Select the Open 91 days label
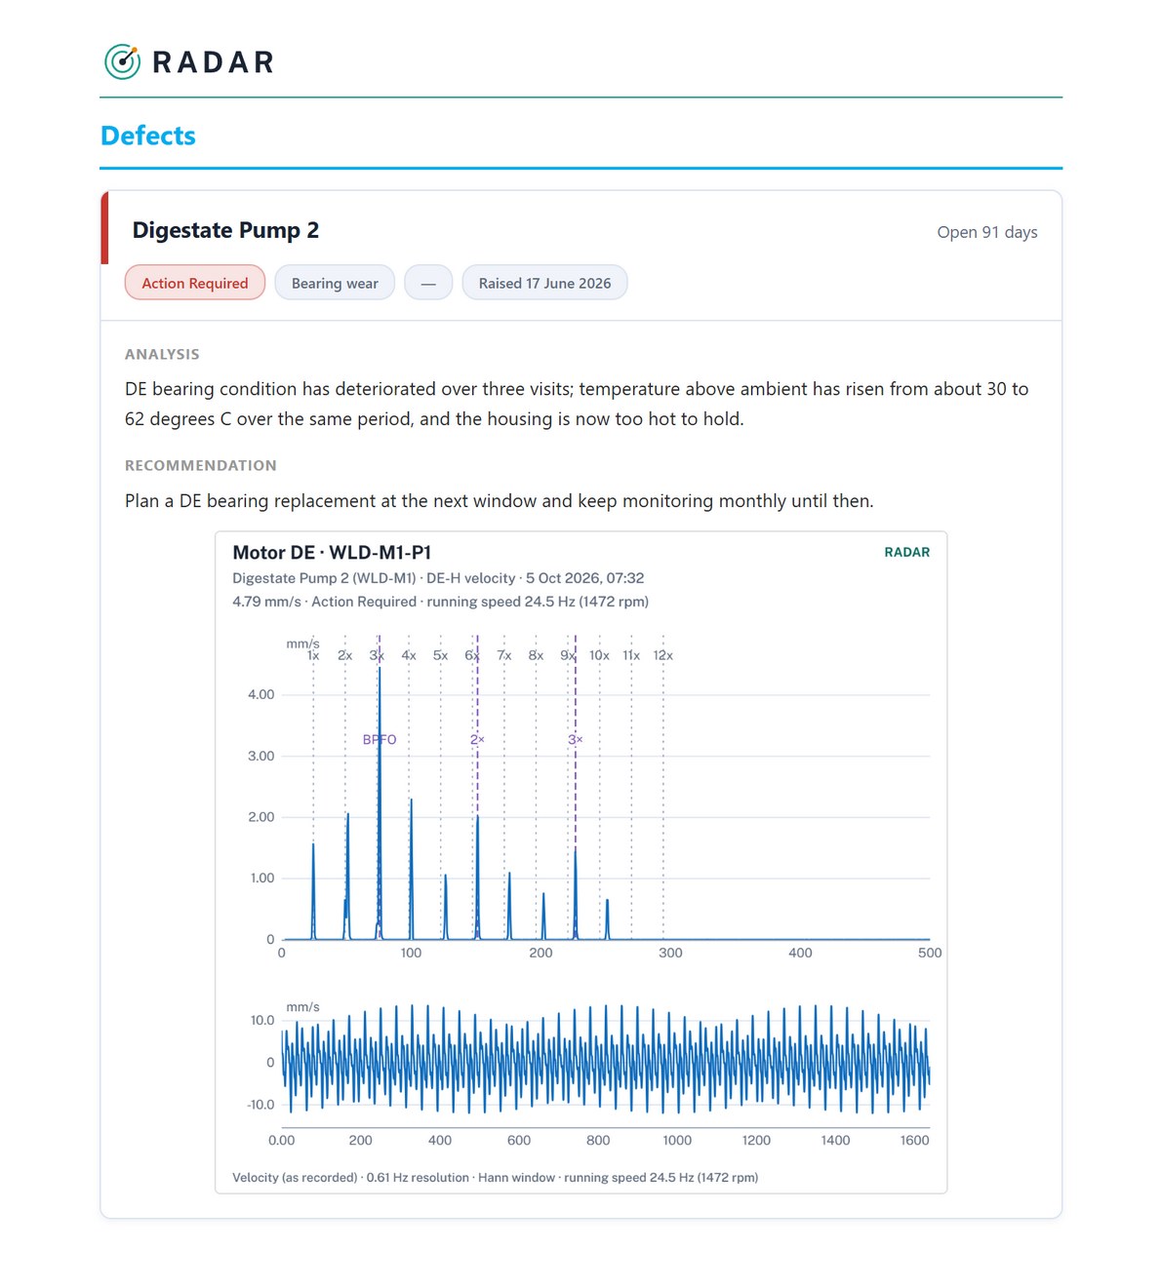 pos(987,232)
